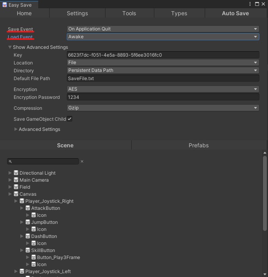Click the save icon beside Icon under AttackButton
Viewport: 268px width, 277px height.
coord(33,215)
